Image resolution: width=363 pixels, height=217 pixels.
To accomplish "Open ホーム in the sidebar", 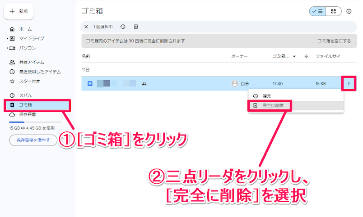I will (25, 29).
